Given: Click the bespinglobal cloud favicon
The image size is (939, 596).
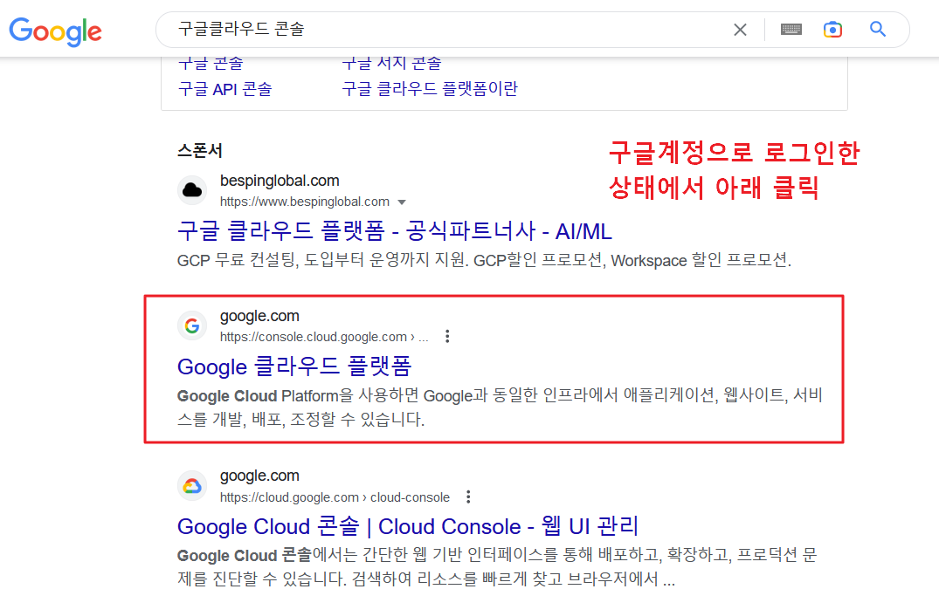Looking at the screenshot, I should (192, 190).
